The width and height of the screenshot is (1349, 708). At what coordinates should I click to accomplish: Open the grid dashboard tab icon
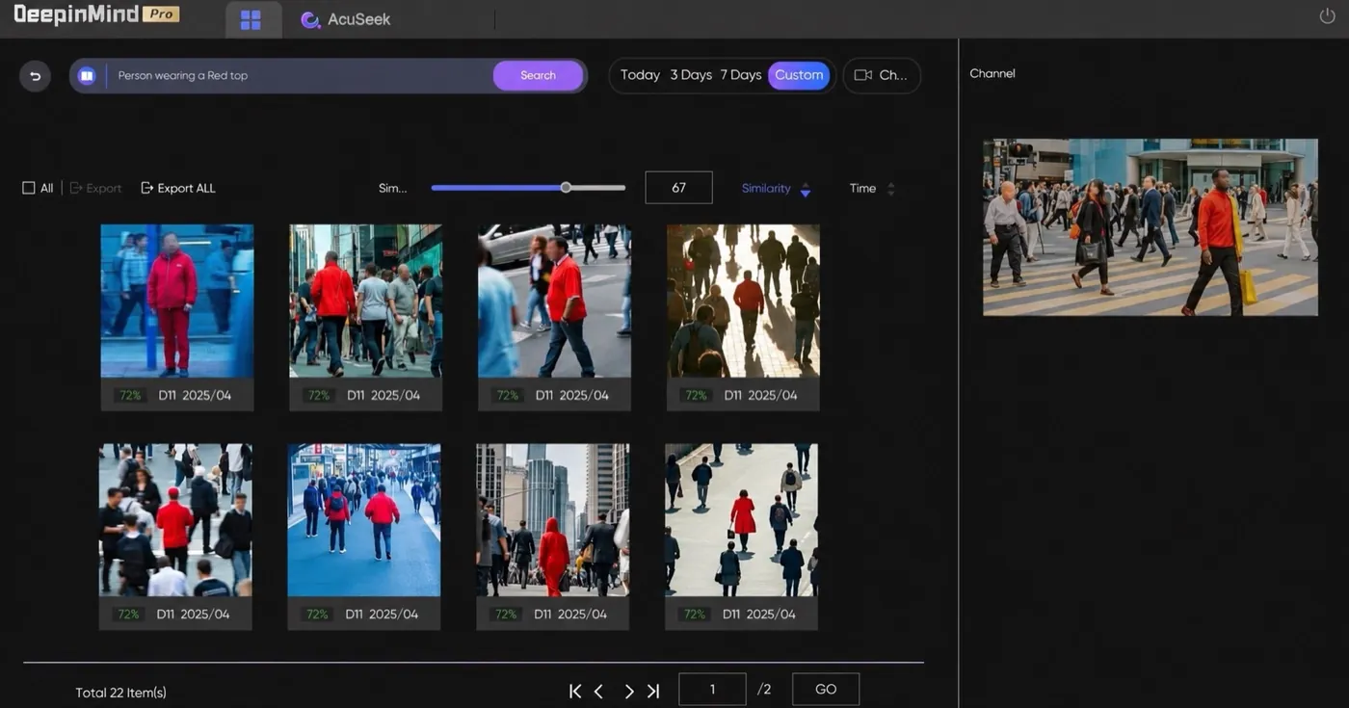tap(251, 20)
